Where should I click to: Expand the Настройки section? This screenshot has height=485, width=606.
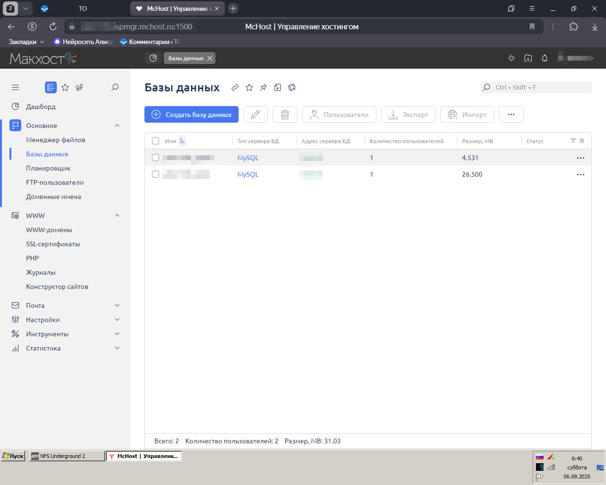pyautogui.click(x=117, y=320)
